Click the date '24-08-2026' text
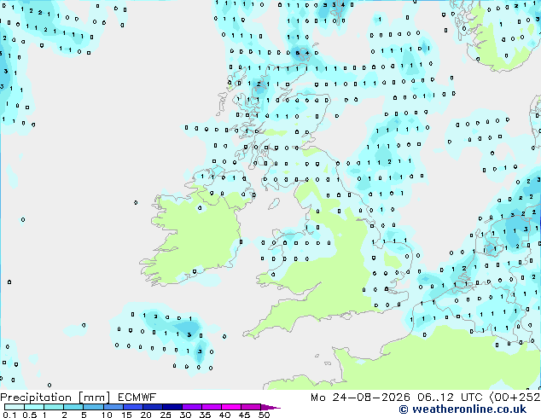 (x=371, y=398)
